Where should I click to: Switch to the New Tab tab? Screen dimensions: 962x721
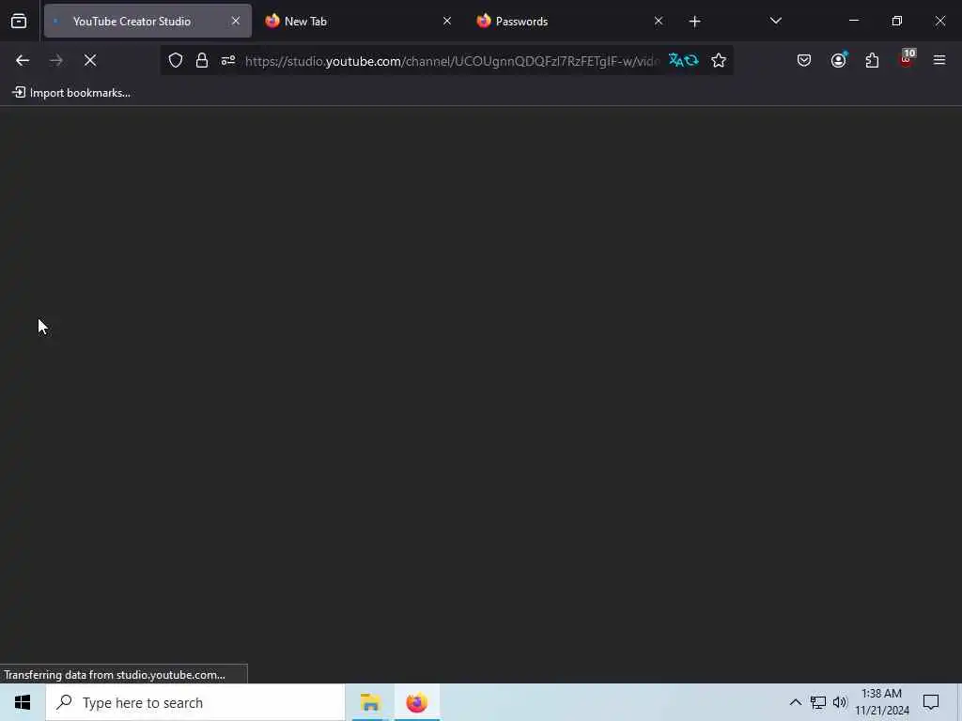[358, 22]
